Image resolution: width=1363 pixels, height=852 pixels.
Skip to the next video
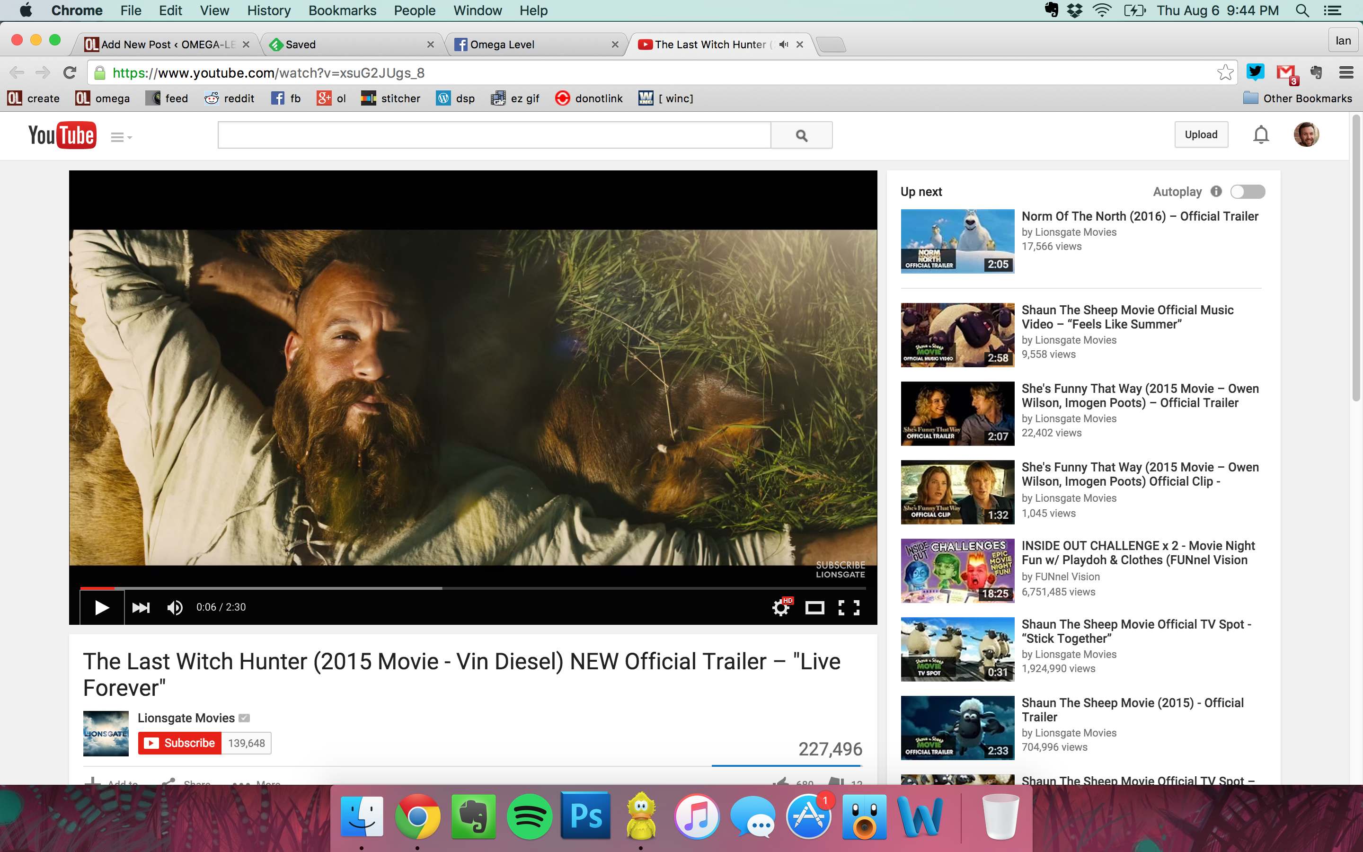point(140,607)
